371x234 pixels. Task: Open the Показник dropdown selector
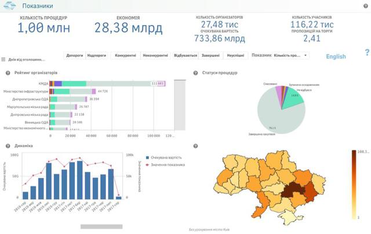[x=290, y=55]
